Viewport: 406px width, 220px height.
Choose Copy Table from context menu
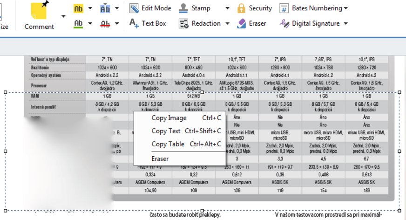pyautogui.click(x=168, y=144)
